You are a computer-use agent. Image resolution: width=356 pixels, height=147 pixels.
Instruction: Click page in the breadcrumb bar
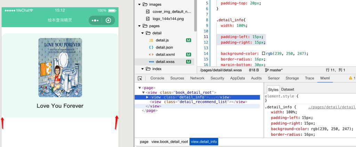(x=144, y=141)
